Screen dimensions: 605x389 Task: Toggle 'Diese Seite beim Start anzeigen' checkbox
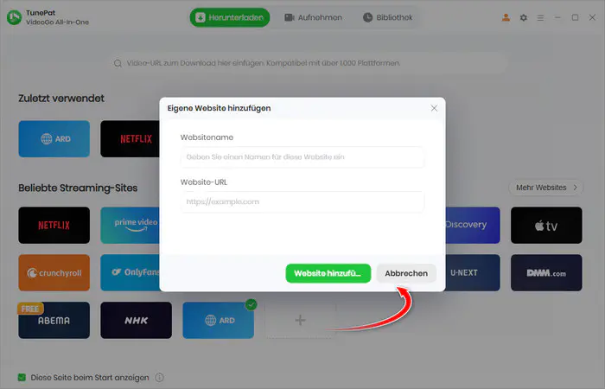pyautogui.click(x=22, y=378)
